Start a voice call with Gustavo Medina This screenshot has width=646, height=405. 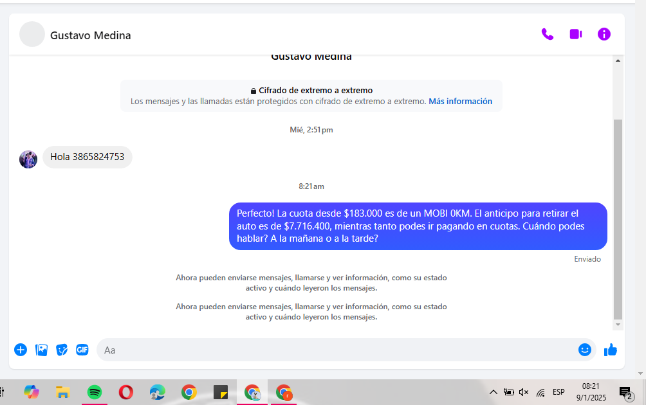coord(548,34)
